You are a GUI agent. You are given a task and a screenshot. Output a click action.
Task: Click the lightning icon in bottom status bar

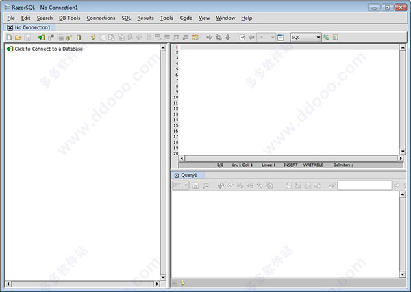(x=183, y=283)
